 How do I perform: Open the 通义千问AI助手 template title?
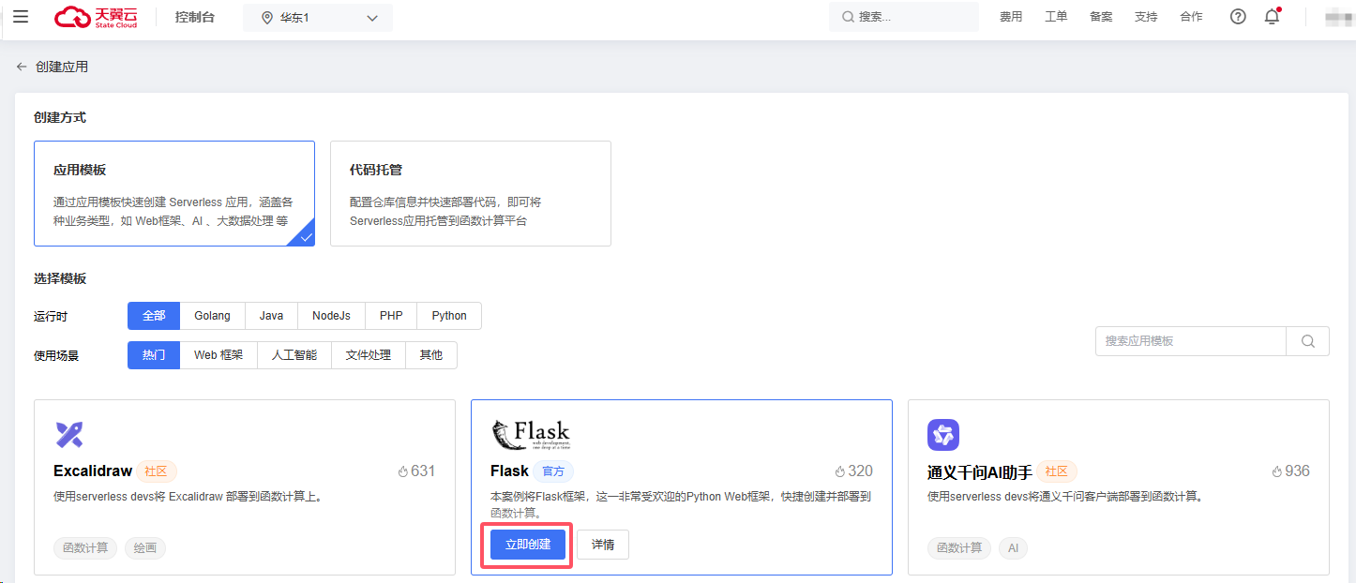980,471
